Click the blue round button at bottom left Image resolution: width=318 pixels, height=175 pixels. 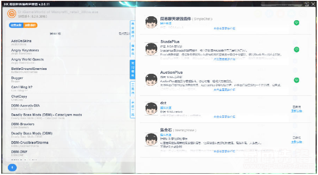click(x=12, y=168)
